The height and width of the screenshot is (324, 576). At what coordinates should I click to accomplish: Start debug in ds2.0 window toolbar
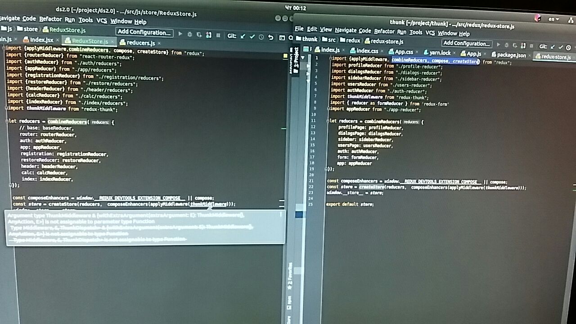point(190,34)
